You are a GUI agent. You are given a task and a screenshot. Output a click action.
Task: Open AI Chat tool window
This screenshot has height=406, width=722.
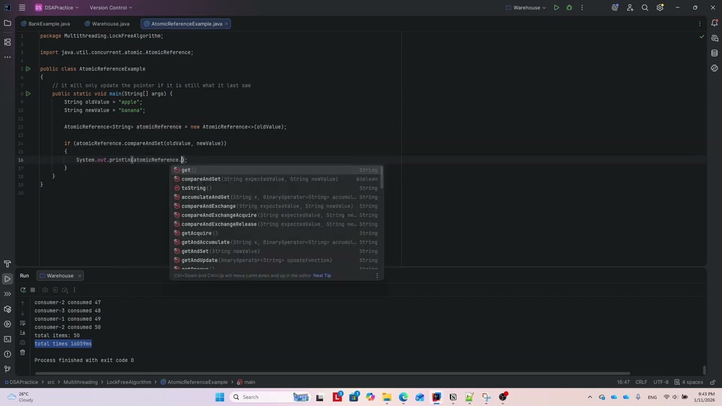(x=715, y=38)
